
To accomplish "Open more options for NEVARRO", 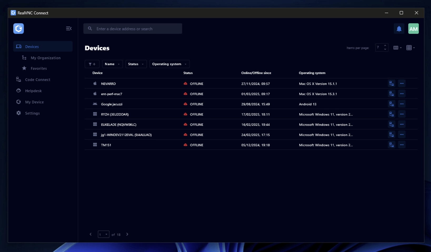I will pos(402,84).
